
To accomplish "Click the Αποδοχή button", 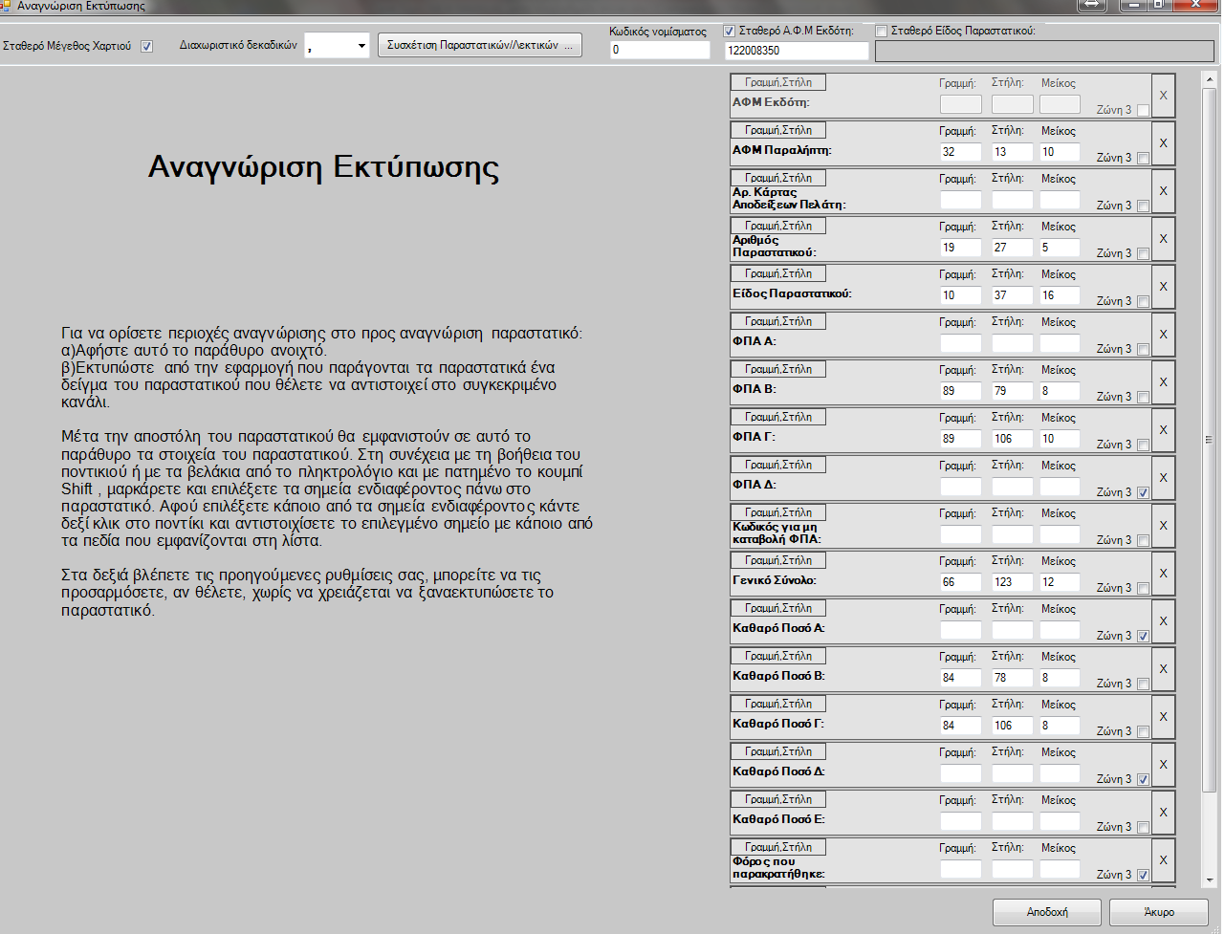I will [x=1047, y=912].
